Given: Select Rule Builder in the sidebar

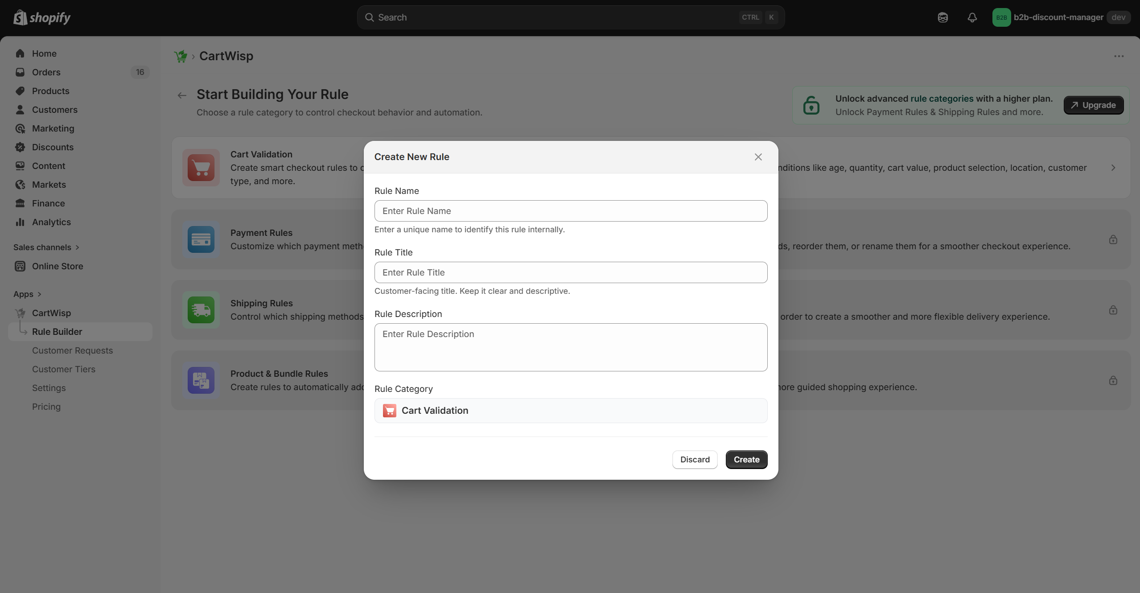Looking at the screenshot, I should [80, 332].
